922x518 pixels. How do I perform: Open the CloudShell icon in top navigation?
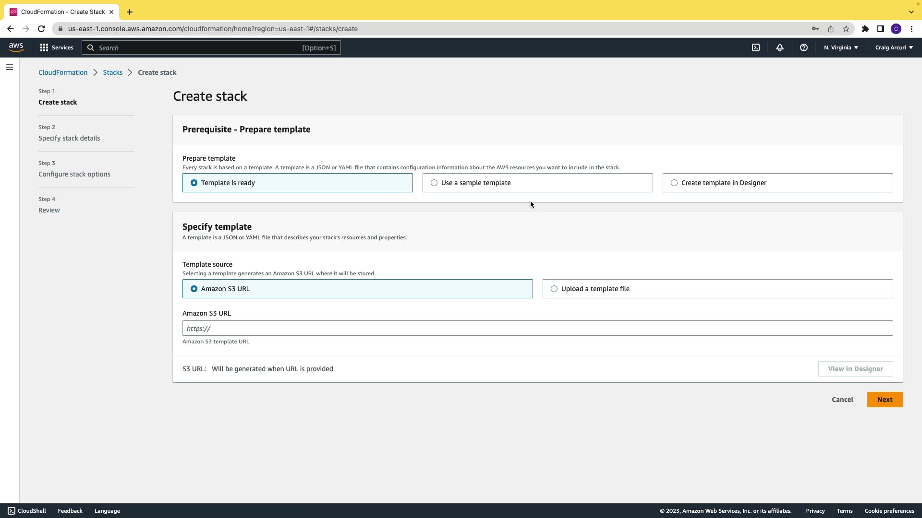coord(756,47)
